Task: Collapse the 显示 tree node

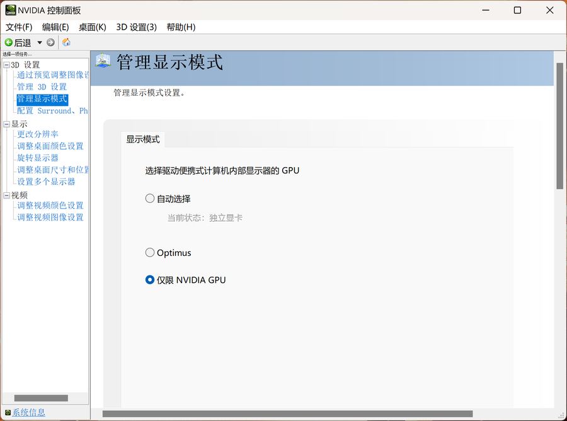Action: [6, 124]
